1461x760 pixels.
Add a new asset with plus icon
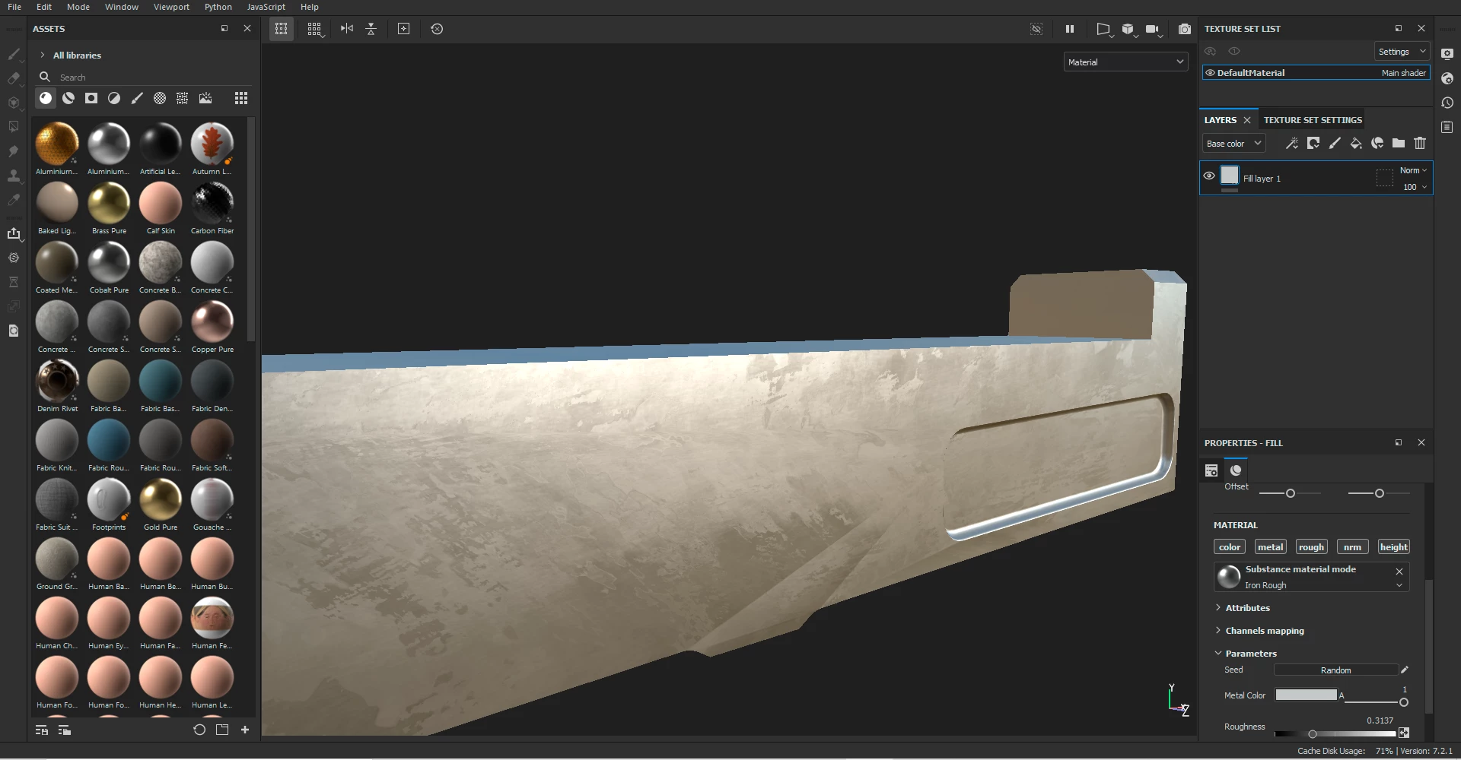coord(245,730)
